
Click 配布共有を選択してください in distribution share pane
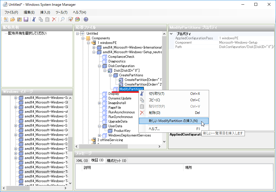pos(27,33)
